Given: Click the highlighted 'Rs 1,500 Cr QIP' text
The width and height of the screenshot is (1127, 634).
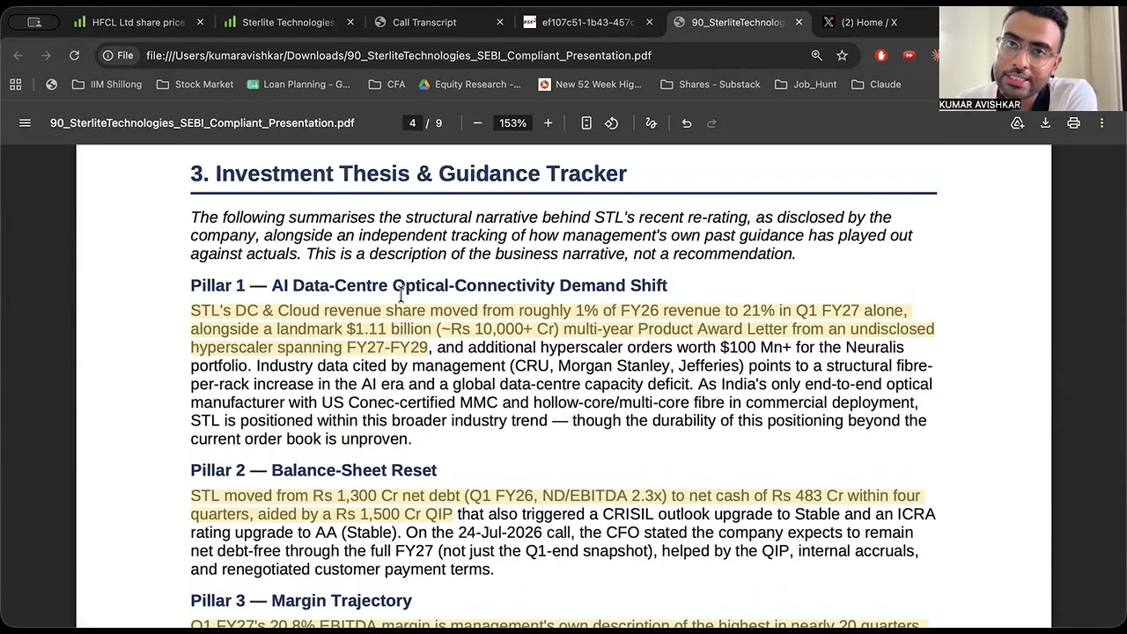Looking at the screenshot, I should [x=394, y=514].
